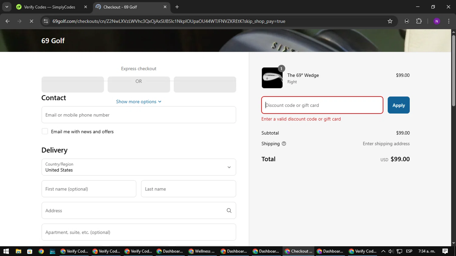This screenshot has height=256, width=456.
Task: Check Email me with news and offers
Action: 45,131
